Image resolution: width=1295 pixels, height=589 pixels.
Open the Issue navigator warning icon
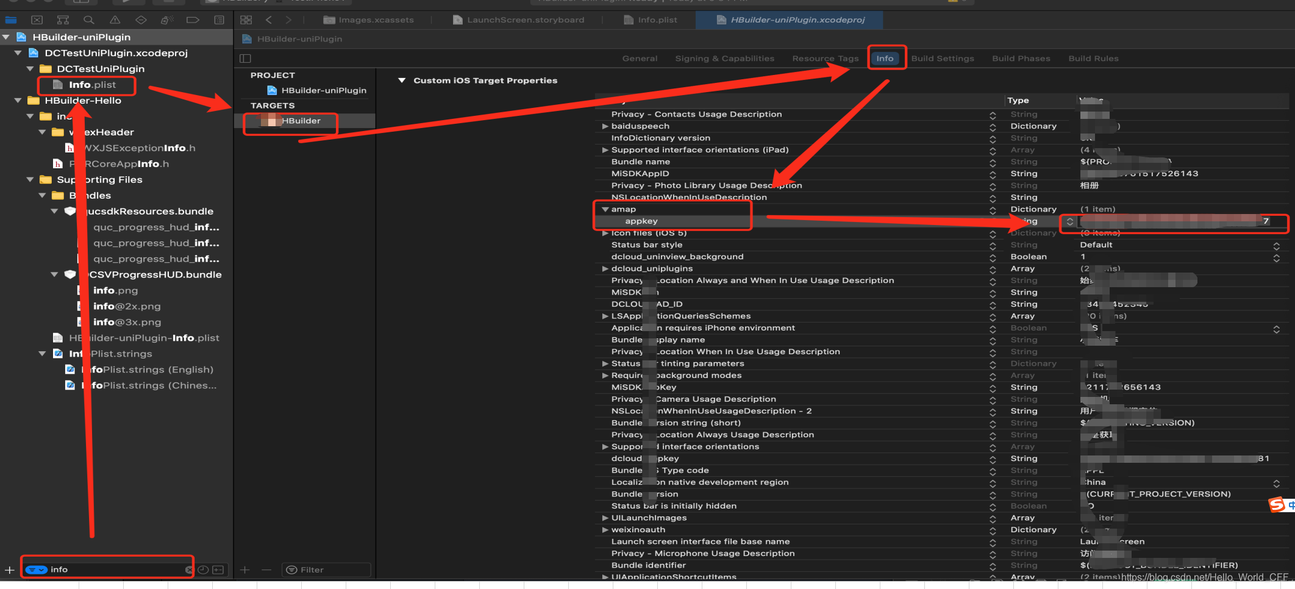[115, 20]
